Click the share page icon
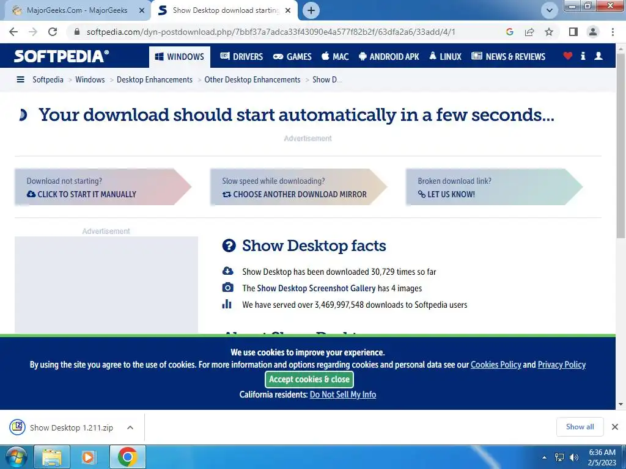 (x=529, y=32)
